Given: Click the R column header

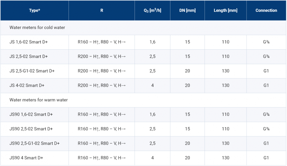Looking at the screenshot, I should click(102, 10).
